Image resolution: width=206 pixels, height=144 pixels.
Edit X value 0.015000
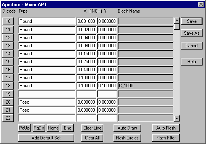click(86, 54)
